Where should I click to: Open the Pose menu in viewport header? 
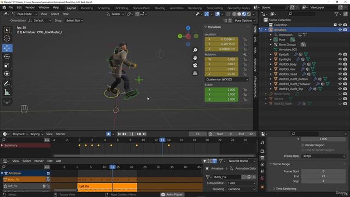click(x=66, y=14)
